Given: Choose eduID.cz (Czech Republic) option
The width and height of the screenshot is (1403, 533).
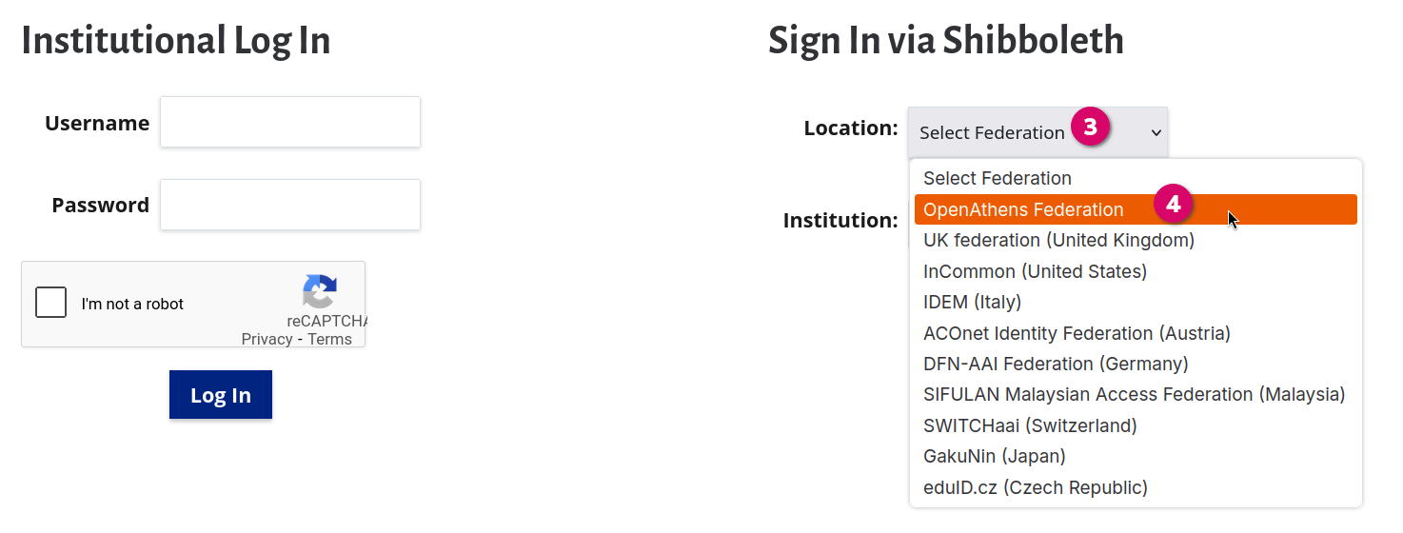Looking at the screenshot, I should point(1035,487).
